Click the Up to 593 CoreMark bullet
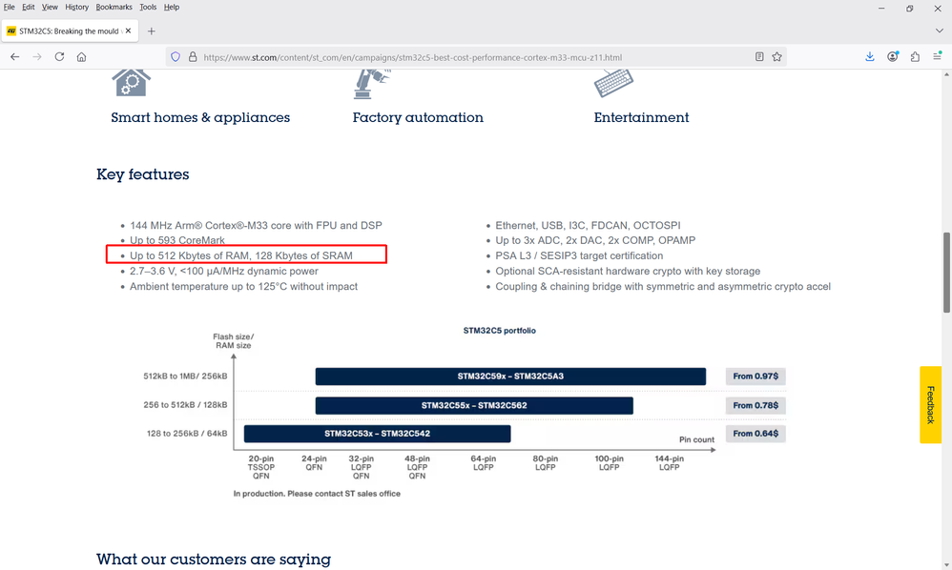 tap(177, 240)
